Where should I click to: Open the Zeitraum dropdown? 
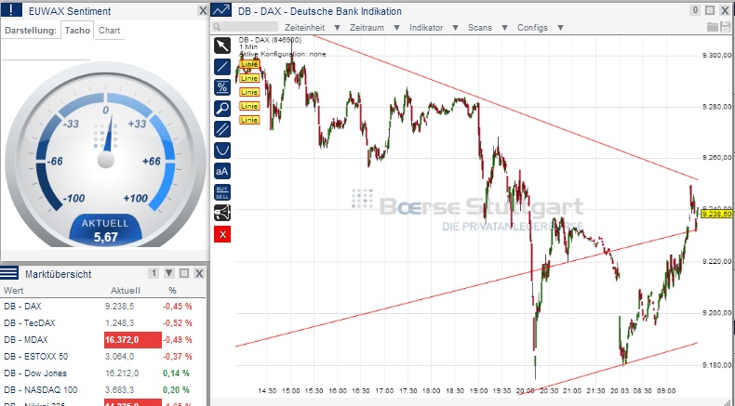pos(375,28)
